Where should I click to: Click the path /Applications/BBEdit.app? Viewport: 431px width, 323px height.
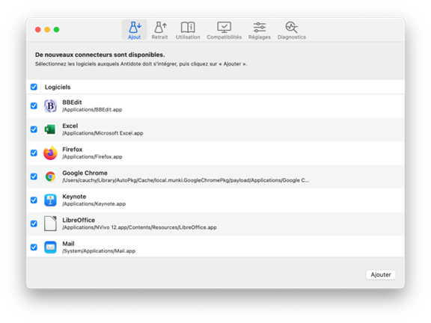click(x=92, y=110)
